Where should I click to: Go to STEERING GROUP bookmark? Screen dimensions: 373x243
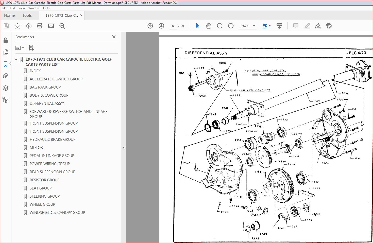click(x=45, y=196)
